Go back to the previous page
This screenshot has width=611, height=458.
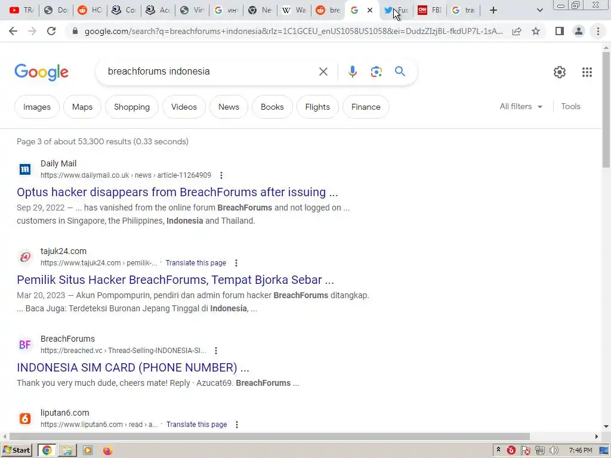point(13,31)
